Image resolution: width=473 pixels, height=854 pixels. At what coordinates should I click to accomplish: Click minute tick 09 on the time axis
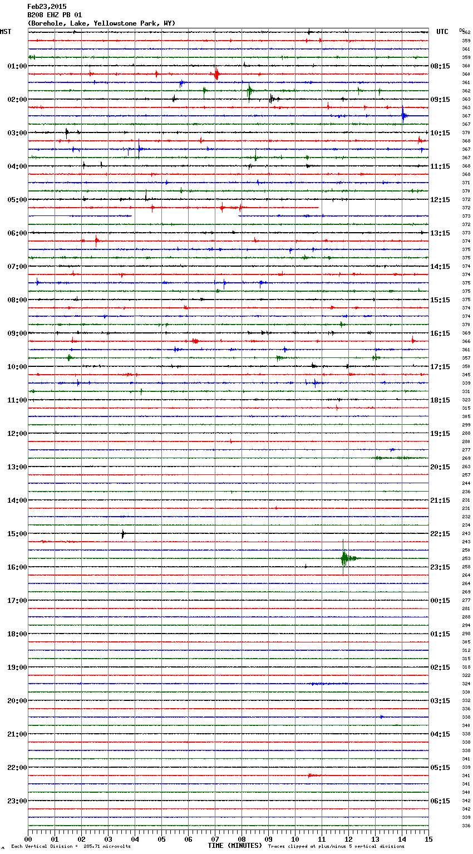coord(268,839)
